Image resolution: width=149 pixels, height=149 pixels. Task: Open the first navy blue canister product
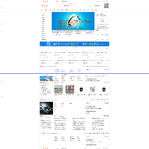coord(81,89)
